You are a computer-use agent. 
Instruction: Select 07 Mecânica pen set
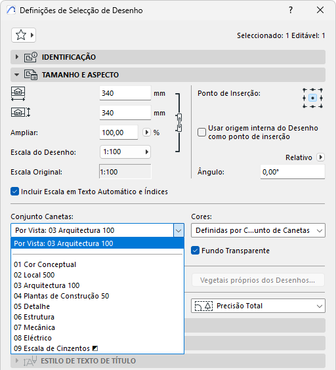[97, 327]
